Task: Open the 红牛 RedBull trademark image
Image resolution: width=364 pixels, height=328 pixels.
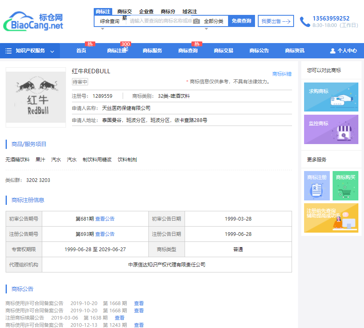Action: tap(36, 97)
